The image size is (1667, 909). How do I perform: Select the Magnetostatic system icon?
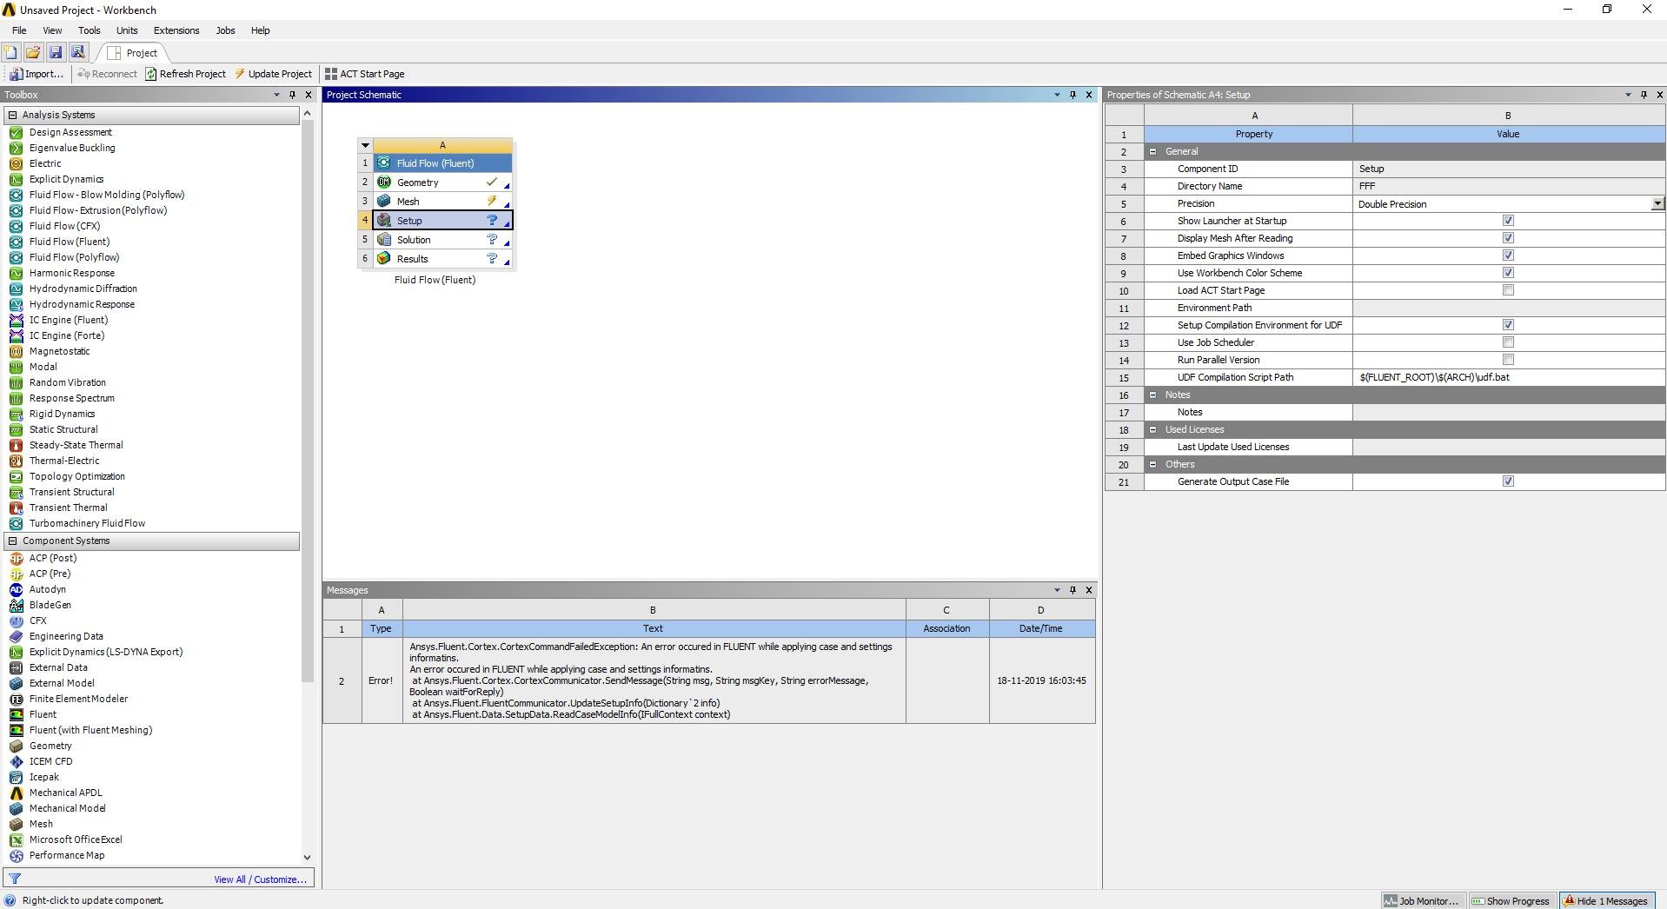pyautogui.click(x=16, y=351)
